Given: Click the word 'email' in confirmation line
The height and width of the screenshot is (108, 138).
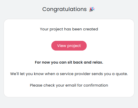Looking at the screenshot, I should tap(71, 85).
